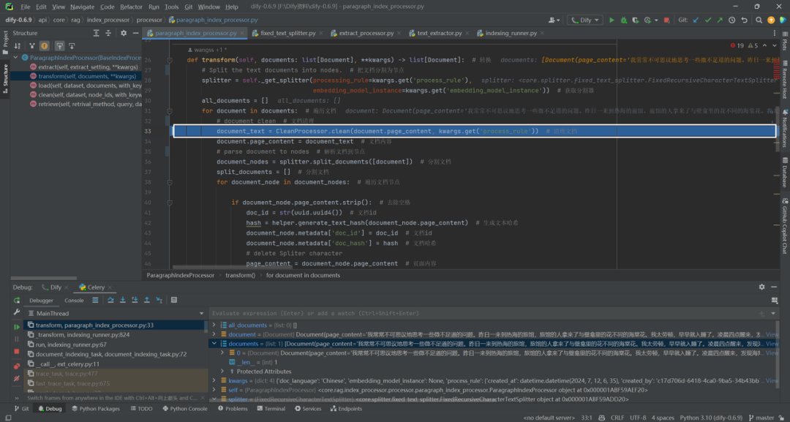This screenshot has width=790, height=422.
Task: Open the Refactor menu
Action: (x=132, y=7)
